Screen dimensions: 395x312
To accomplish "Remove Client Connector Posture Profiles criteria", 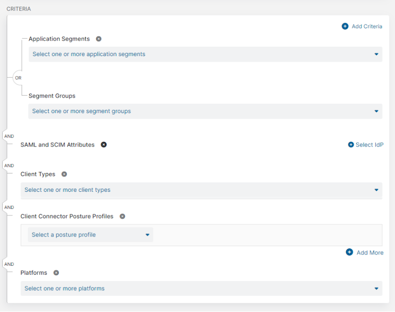I will coord(122,216).
